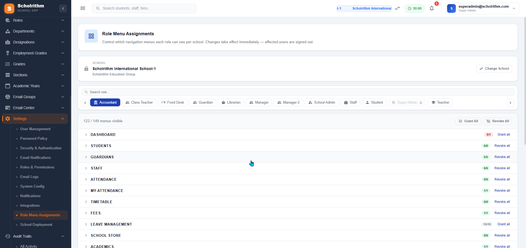Click Revoke all for STUDENTS menus
This screenshot has height=248, width=526.
(502, 145)
